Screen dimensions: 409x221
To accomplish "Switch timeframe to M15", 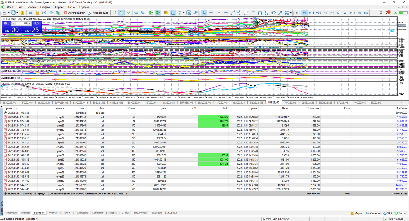I will (311, 13).
